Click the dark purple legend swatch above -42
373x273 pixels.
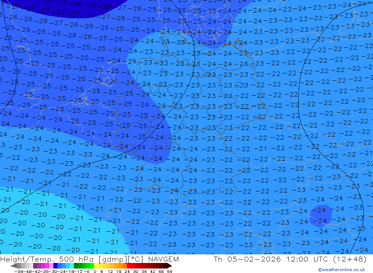(35, 266)
